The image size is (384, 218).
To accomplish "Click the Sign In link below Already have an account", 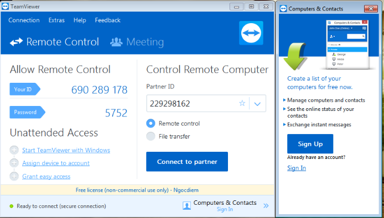I will (x=297, y=168).
